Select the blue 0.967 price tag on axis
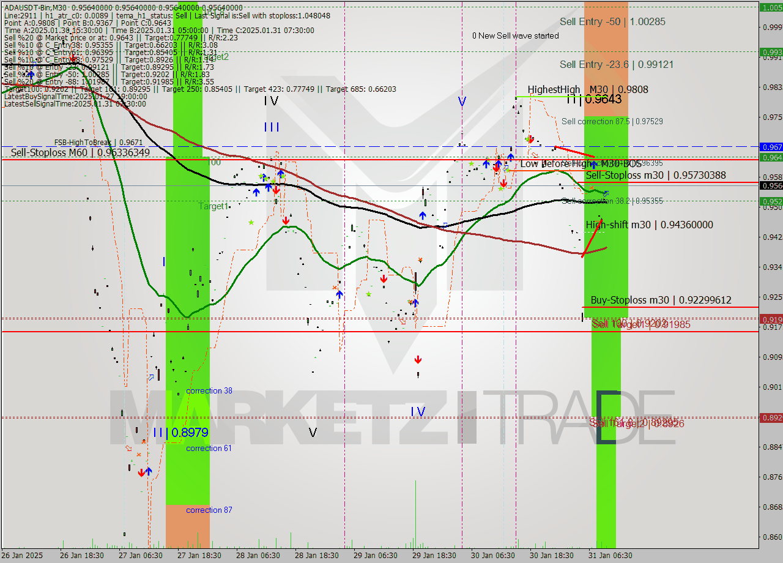Viewport: 783px width, 563px height. point(771,147)
